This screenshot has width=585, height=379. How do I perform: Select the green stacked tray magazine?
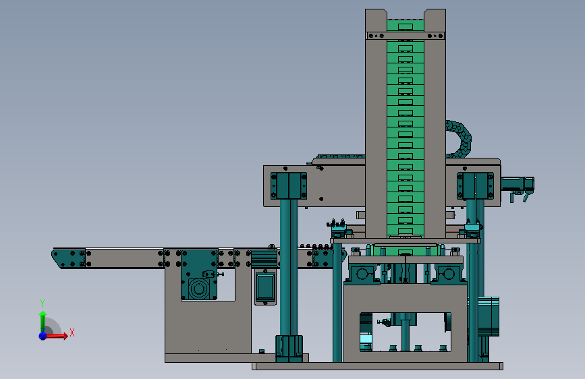[x=405, y=129]
